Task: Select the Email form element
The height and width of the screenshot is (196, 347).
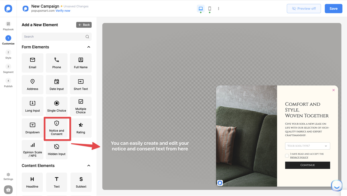Action: (32, 63)
